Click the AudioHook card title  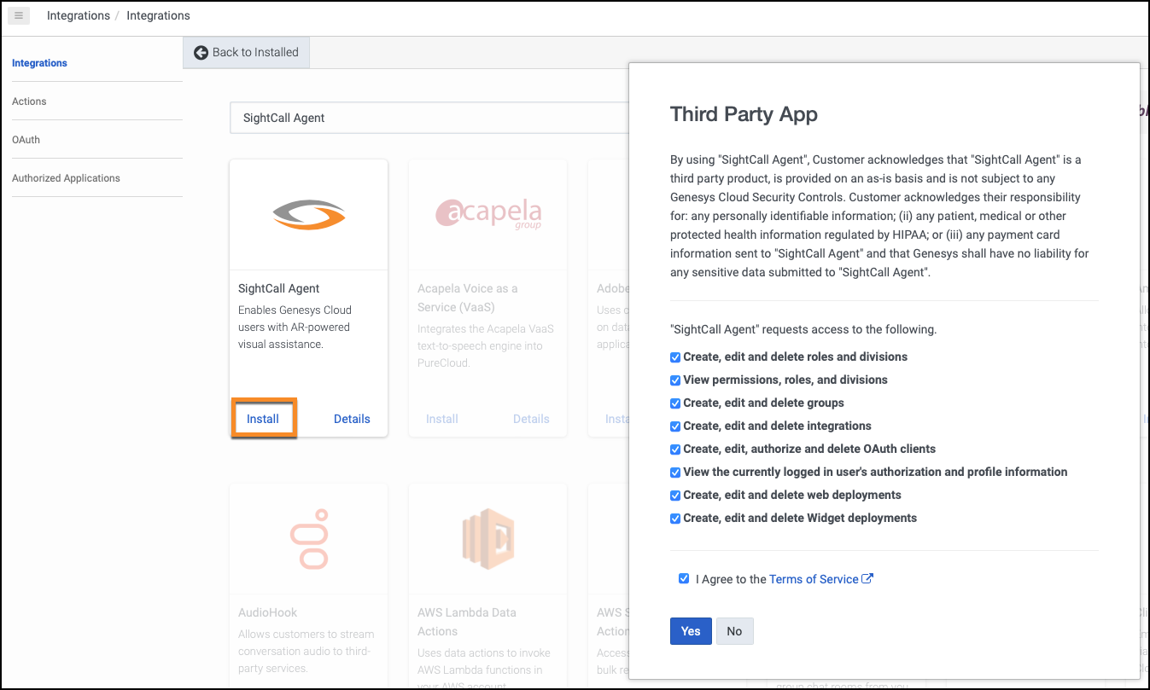pos(268,612)
